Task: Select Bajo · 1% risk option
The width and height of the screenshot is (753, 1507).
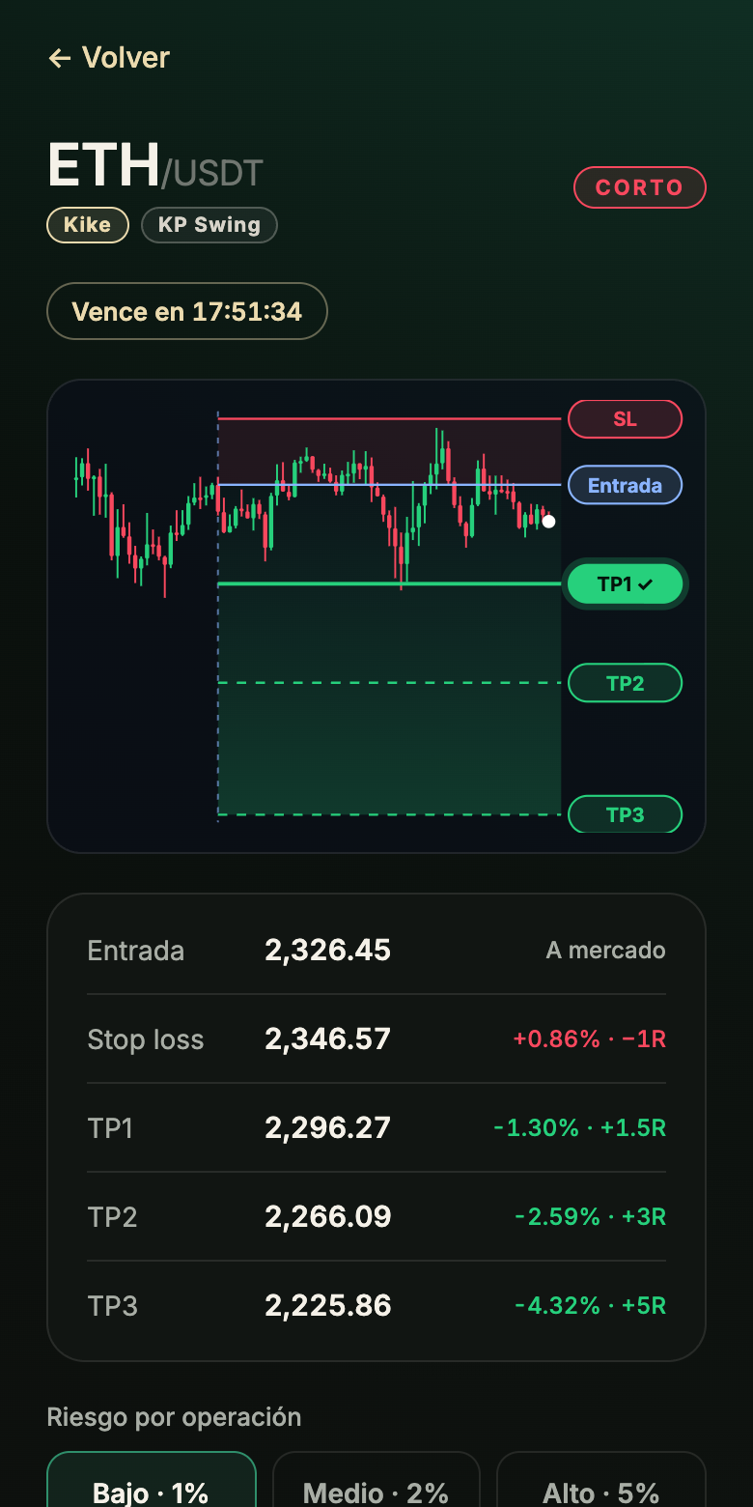Action: [x=152, y=1480]
